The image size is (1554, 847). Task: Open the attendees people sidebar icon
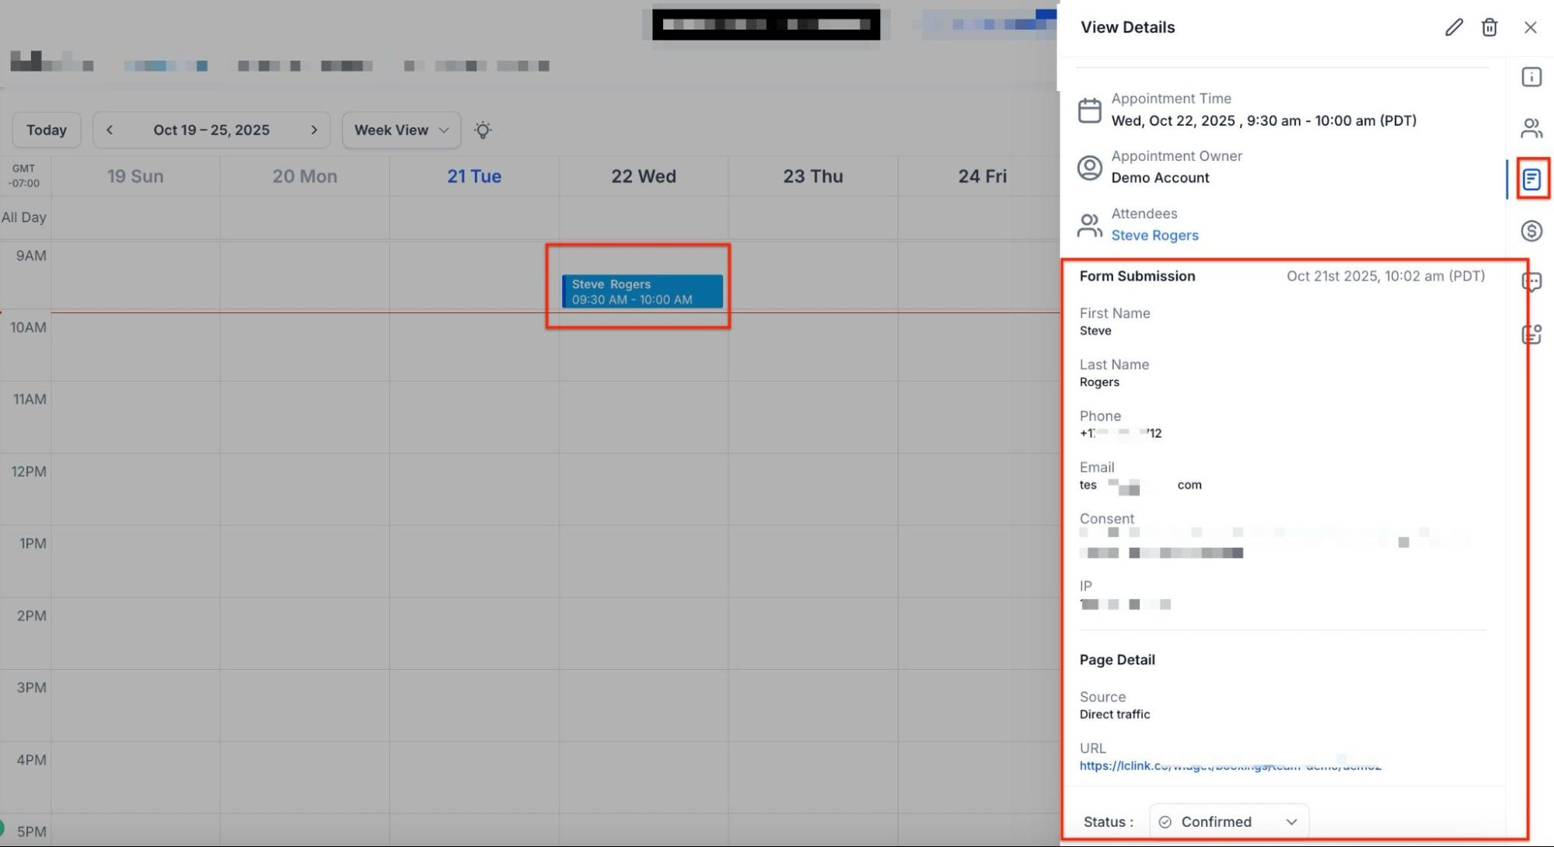click(1531, 127)
